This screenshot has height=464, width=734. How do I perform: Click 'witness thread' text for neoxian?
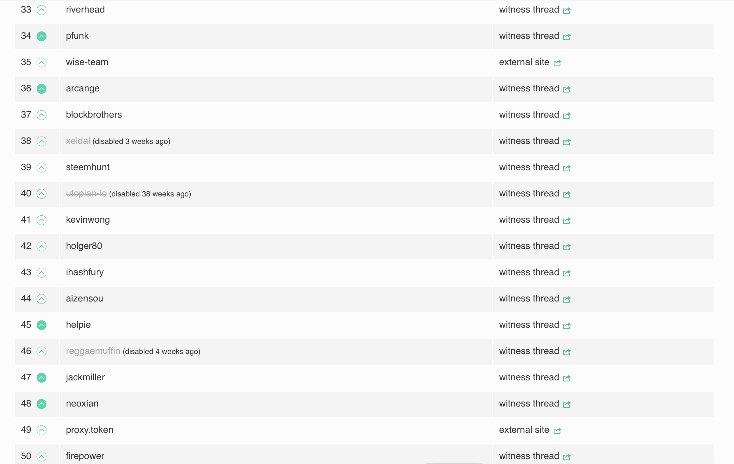[x=529, y=404]
